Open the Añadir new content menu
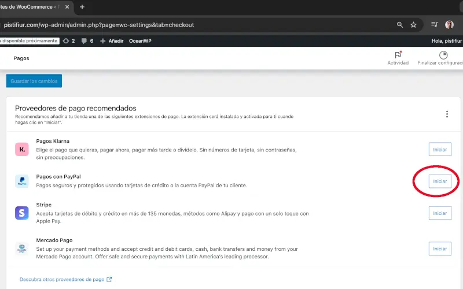The image size is (463, 289). click(x=112, y=41)
